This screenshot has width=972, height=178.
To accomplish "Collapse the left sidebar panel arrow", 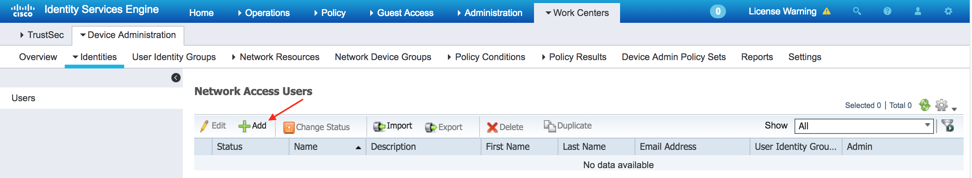I will 176,78.
